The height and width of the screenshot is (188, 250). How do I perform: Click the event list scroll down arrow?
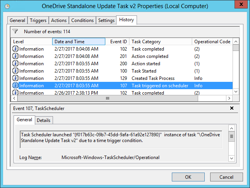(x=236, y=91)
